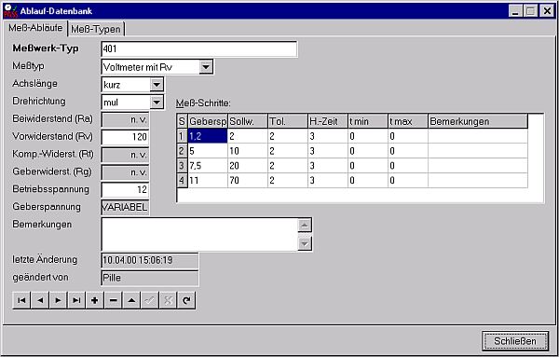Select row header 4 in Meß-Schritte grid

[182, 180]
